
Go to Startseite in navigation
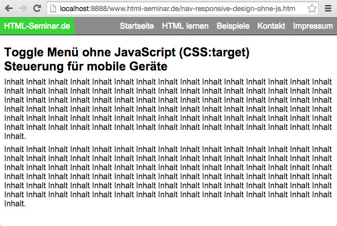tap(137, 26)
